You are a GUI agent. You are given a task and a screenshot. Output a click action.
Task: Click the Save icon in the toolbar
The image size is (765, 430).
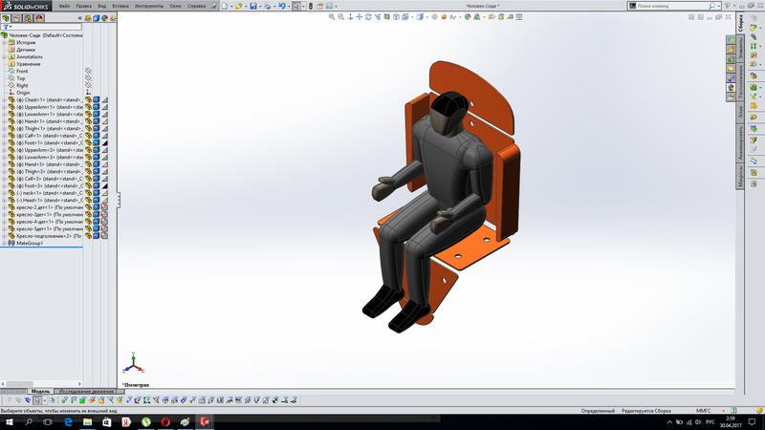click(253, 6)
